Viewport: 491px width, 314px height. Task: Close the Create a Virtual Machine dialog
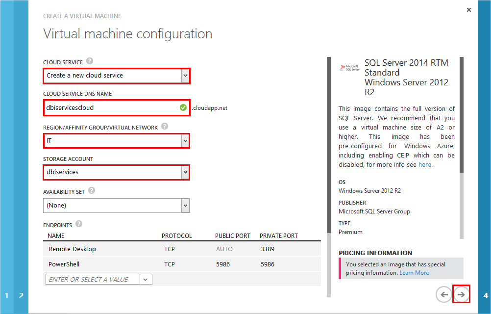tap(469, 10)
